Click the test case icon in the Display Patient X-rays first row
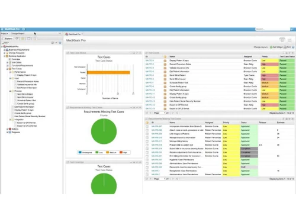Image resolution: width=296 pixels, height=222 pixels. 165,60
